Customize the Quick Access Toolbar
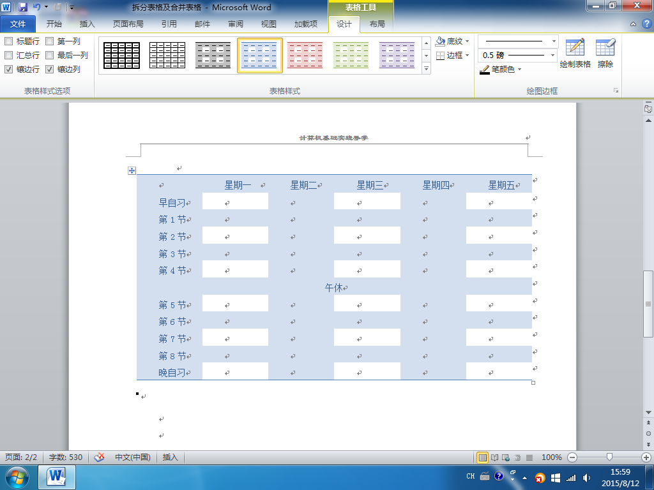654x490 pixels. 72,7
